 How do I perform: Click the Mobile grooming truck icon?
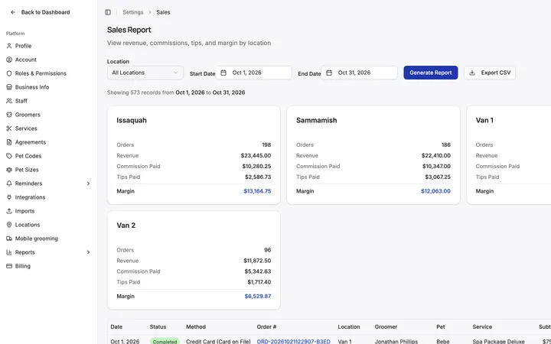[x=9, y=239]
